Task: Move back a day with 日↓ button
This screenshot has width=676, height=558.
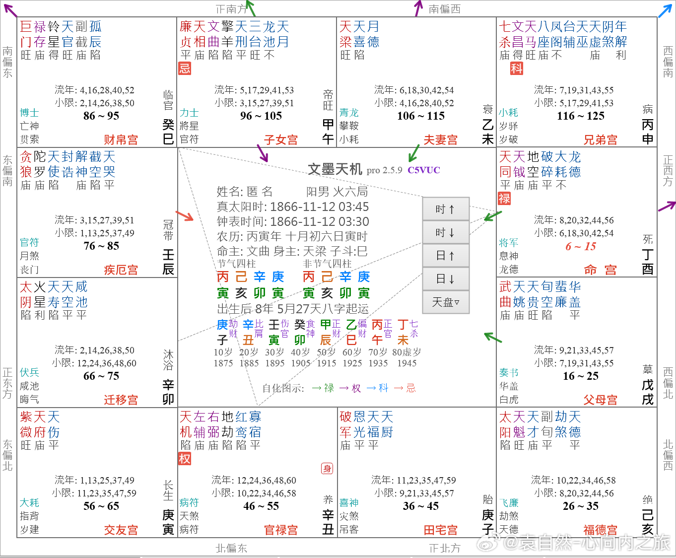Action: click(x=446, y=279)
